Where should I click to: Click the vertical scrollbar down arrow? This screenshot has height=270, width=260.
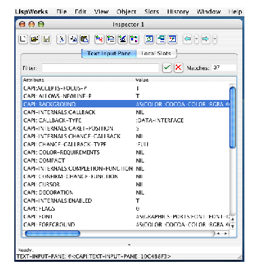pyautogui.click(x=233, y=226)
